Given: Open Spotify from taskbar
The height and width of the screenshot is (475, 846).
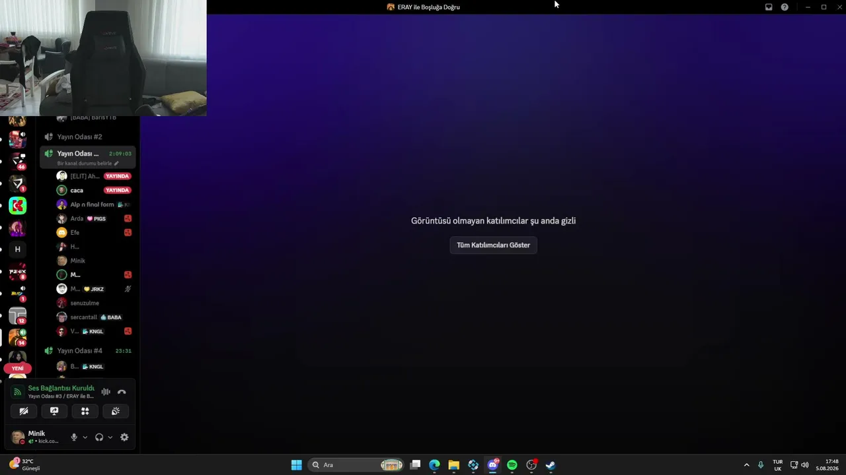Looking at the screenshot, I should (x=512, y=465).
